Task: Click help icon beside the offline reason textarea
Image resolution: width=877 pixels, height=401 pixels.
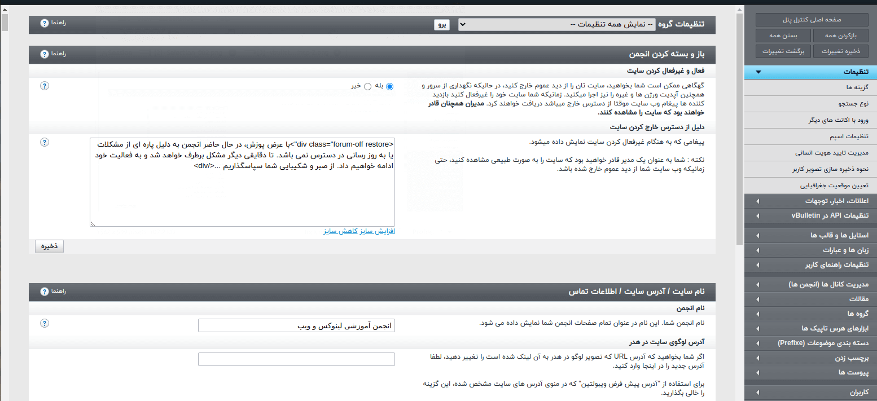Action: click(x=45, y=142)
